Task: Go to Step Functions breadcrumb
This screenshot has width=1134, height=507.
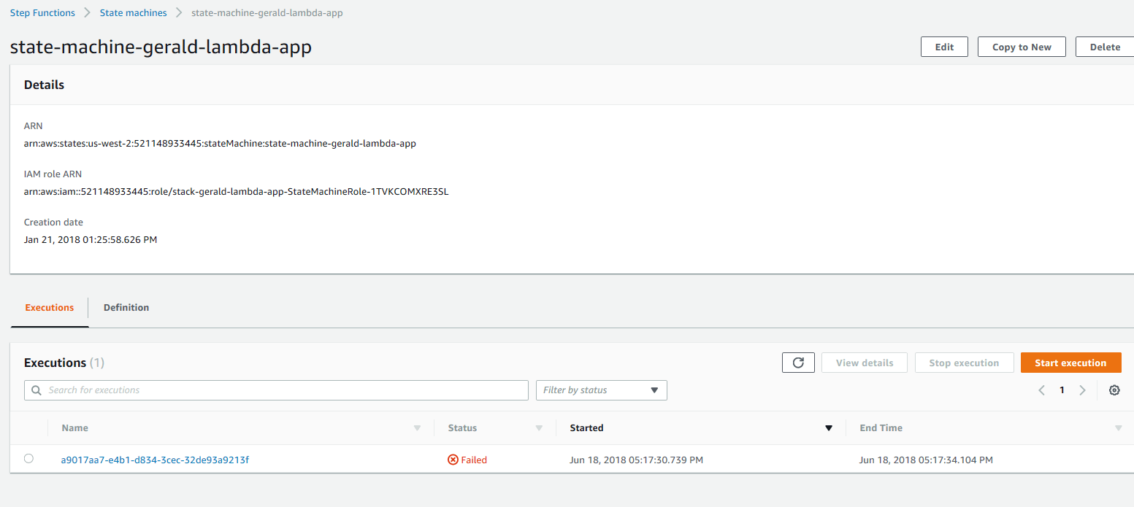Action: (x=42, y=13)
